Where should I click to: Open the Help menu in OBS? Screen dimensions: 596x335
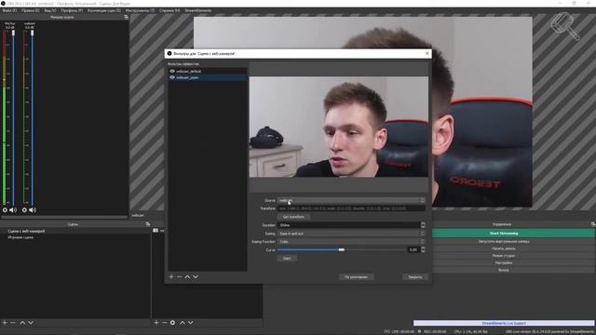click(169, 10)
